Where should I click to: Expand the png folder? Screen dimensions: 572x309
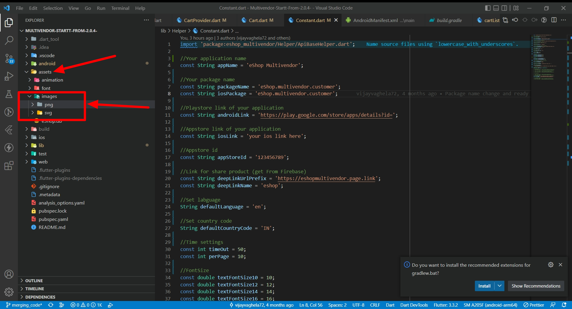tap(49, 104)
